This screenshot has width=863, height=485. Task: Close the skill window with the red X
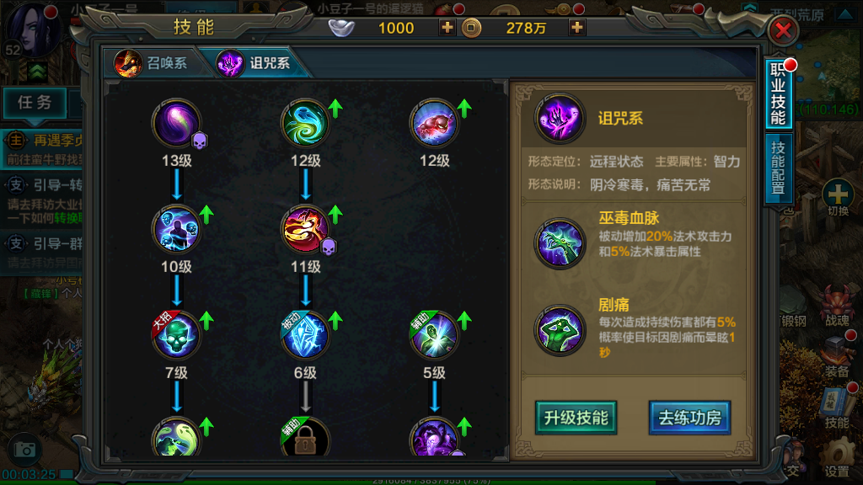(783, 30)
